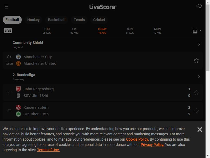Click the LiveScore logo
Image resolution: width=210 pixels, height=158 pixels.
(x=103, y=7)
